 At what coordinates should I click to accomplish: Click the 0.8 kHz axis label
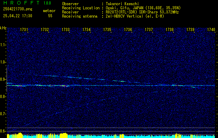(3, 97)
